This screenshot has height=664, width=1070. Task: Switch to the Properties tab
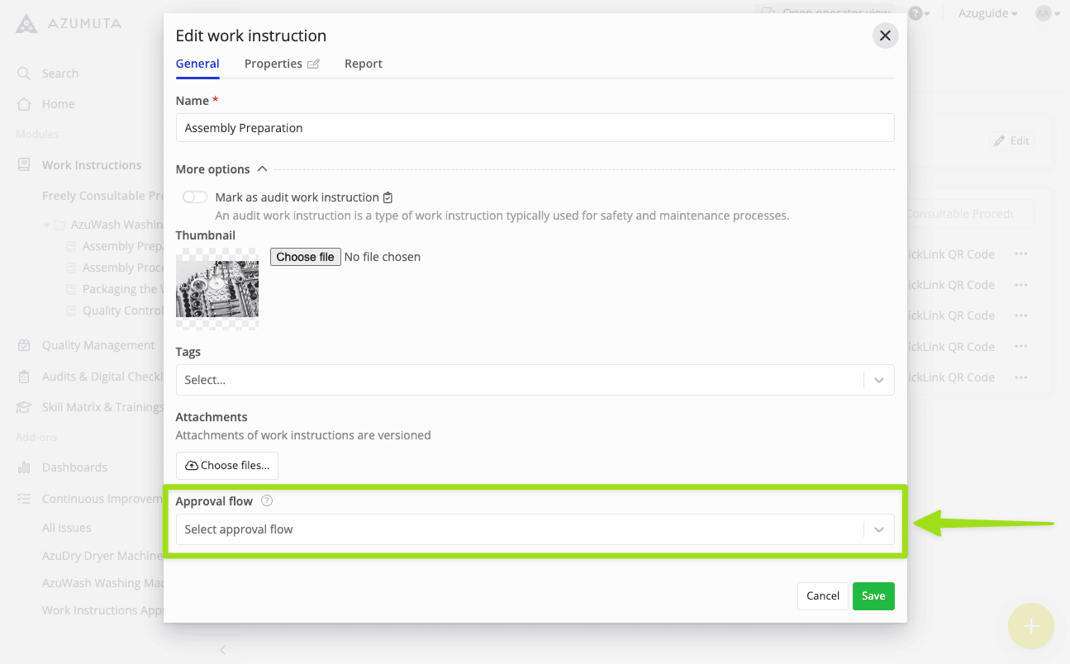pyautogui.click(x=273, y=64)
